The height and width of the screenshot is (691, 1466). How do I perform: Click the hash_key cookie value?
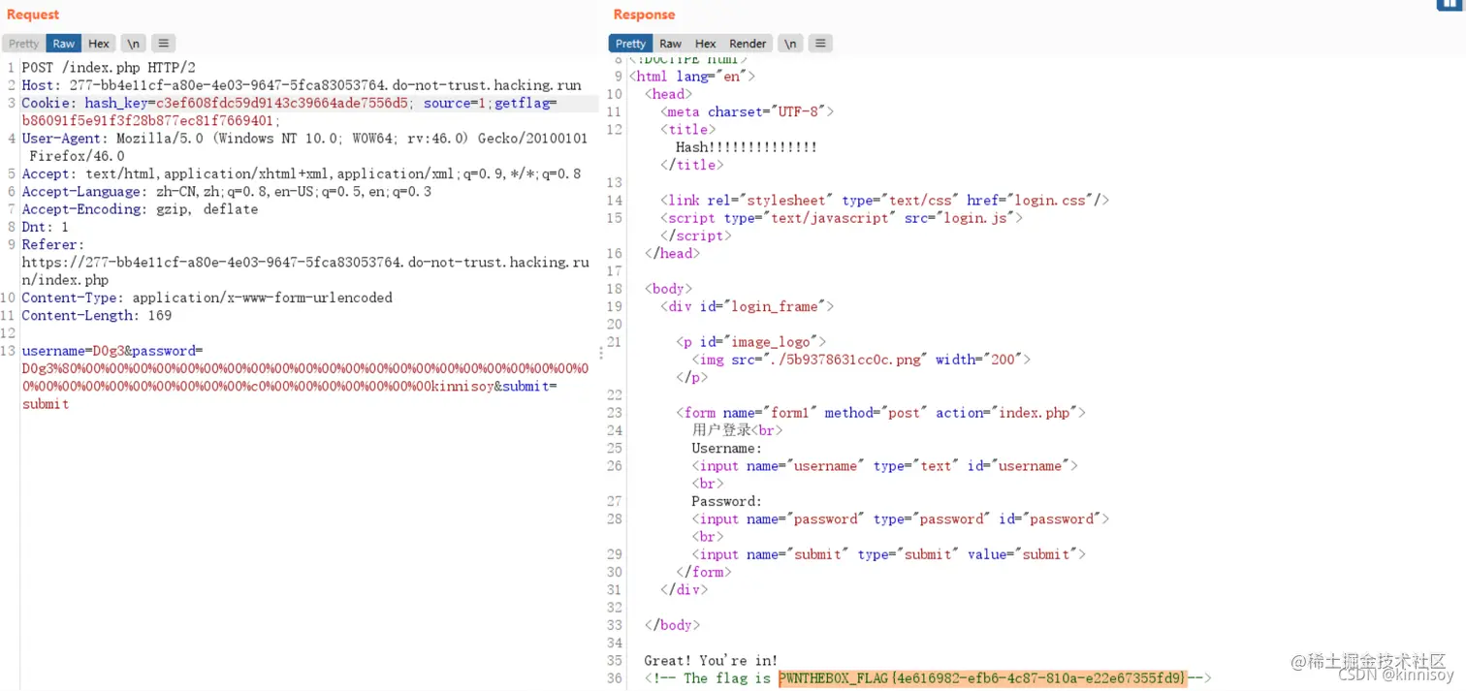coord(284,103)
